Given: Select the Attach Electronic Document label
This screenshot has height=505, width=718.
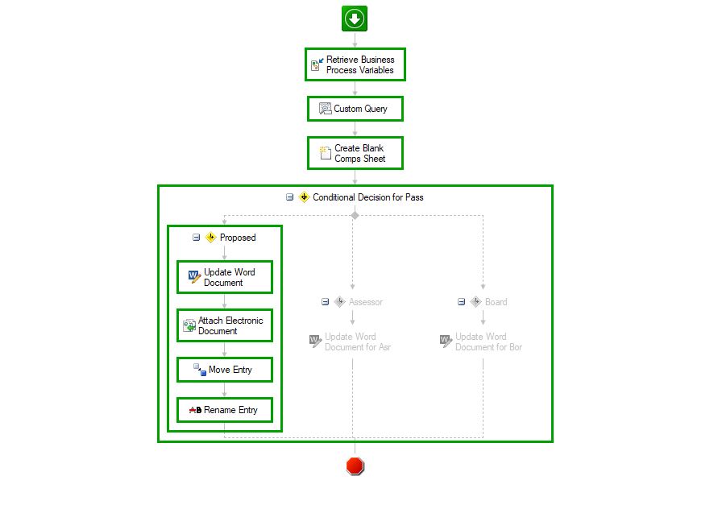Looking at the screenshot, I should (230, 325).
